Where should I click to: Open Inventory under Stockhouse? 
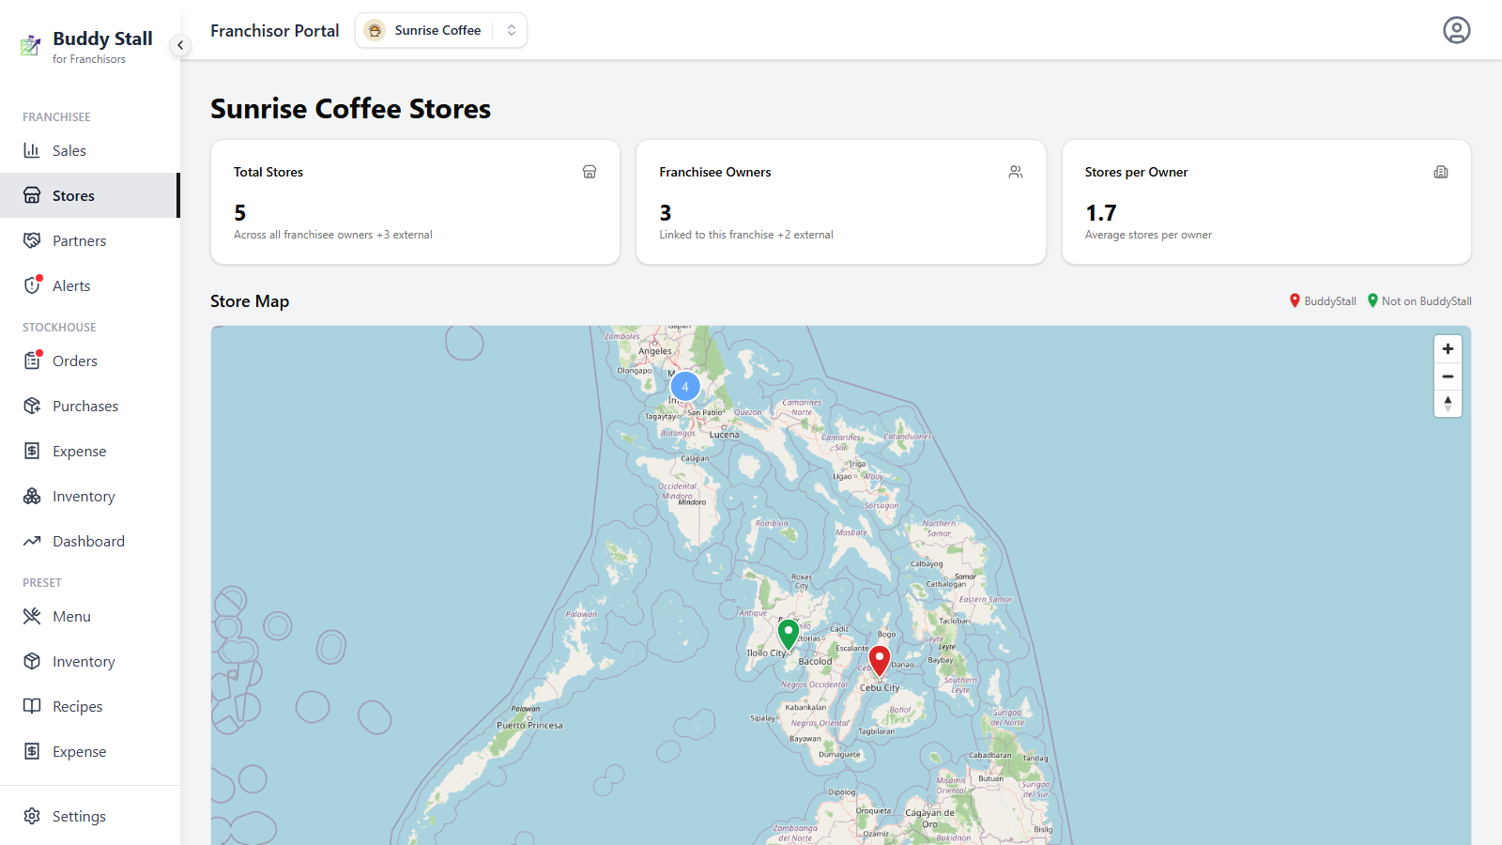pyautogui.click(x=90, y=496)
